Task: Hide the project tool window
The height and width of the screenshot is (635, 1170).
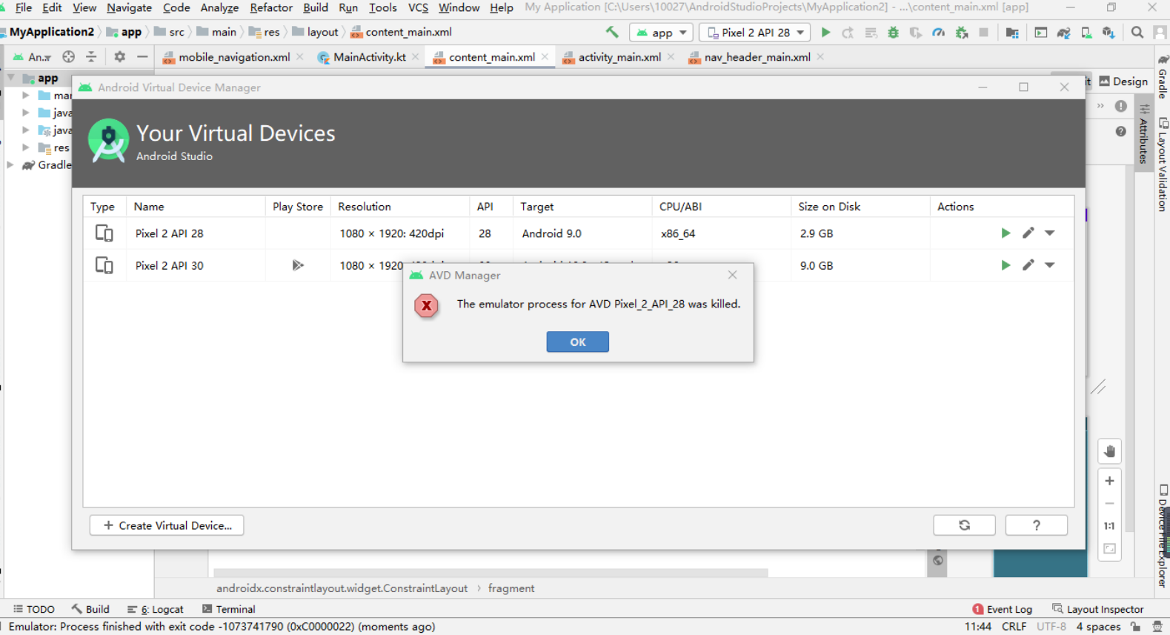Action: [142, 57]
